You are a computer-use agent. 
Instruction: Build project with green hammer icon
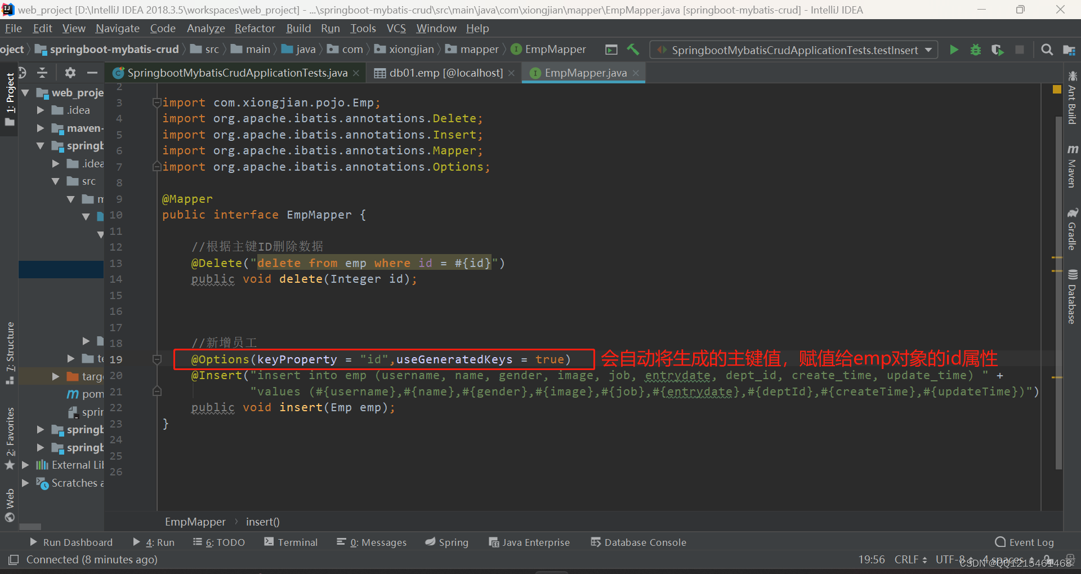coord(633,50)
